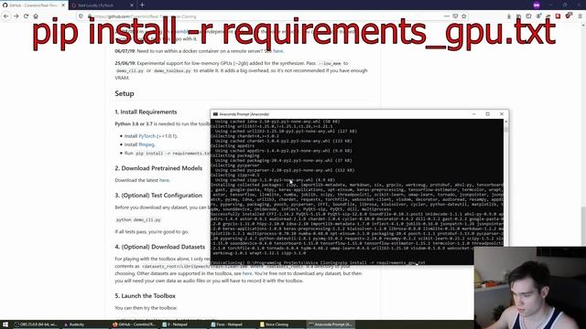Select Anaconda Prompt in the taskbar
This screenshot has width=586, height=329.
[330, 324]
